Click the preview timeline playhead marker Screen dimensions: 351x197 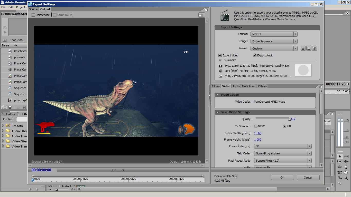point(33,180)
